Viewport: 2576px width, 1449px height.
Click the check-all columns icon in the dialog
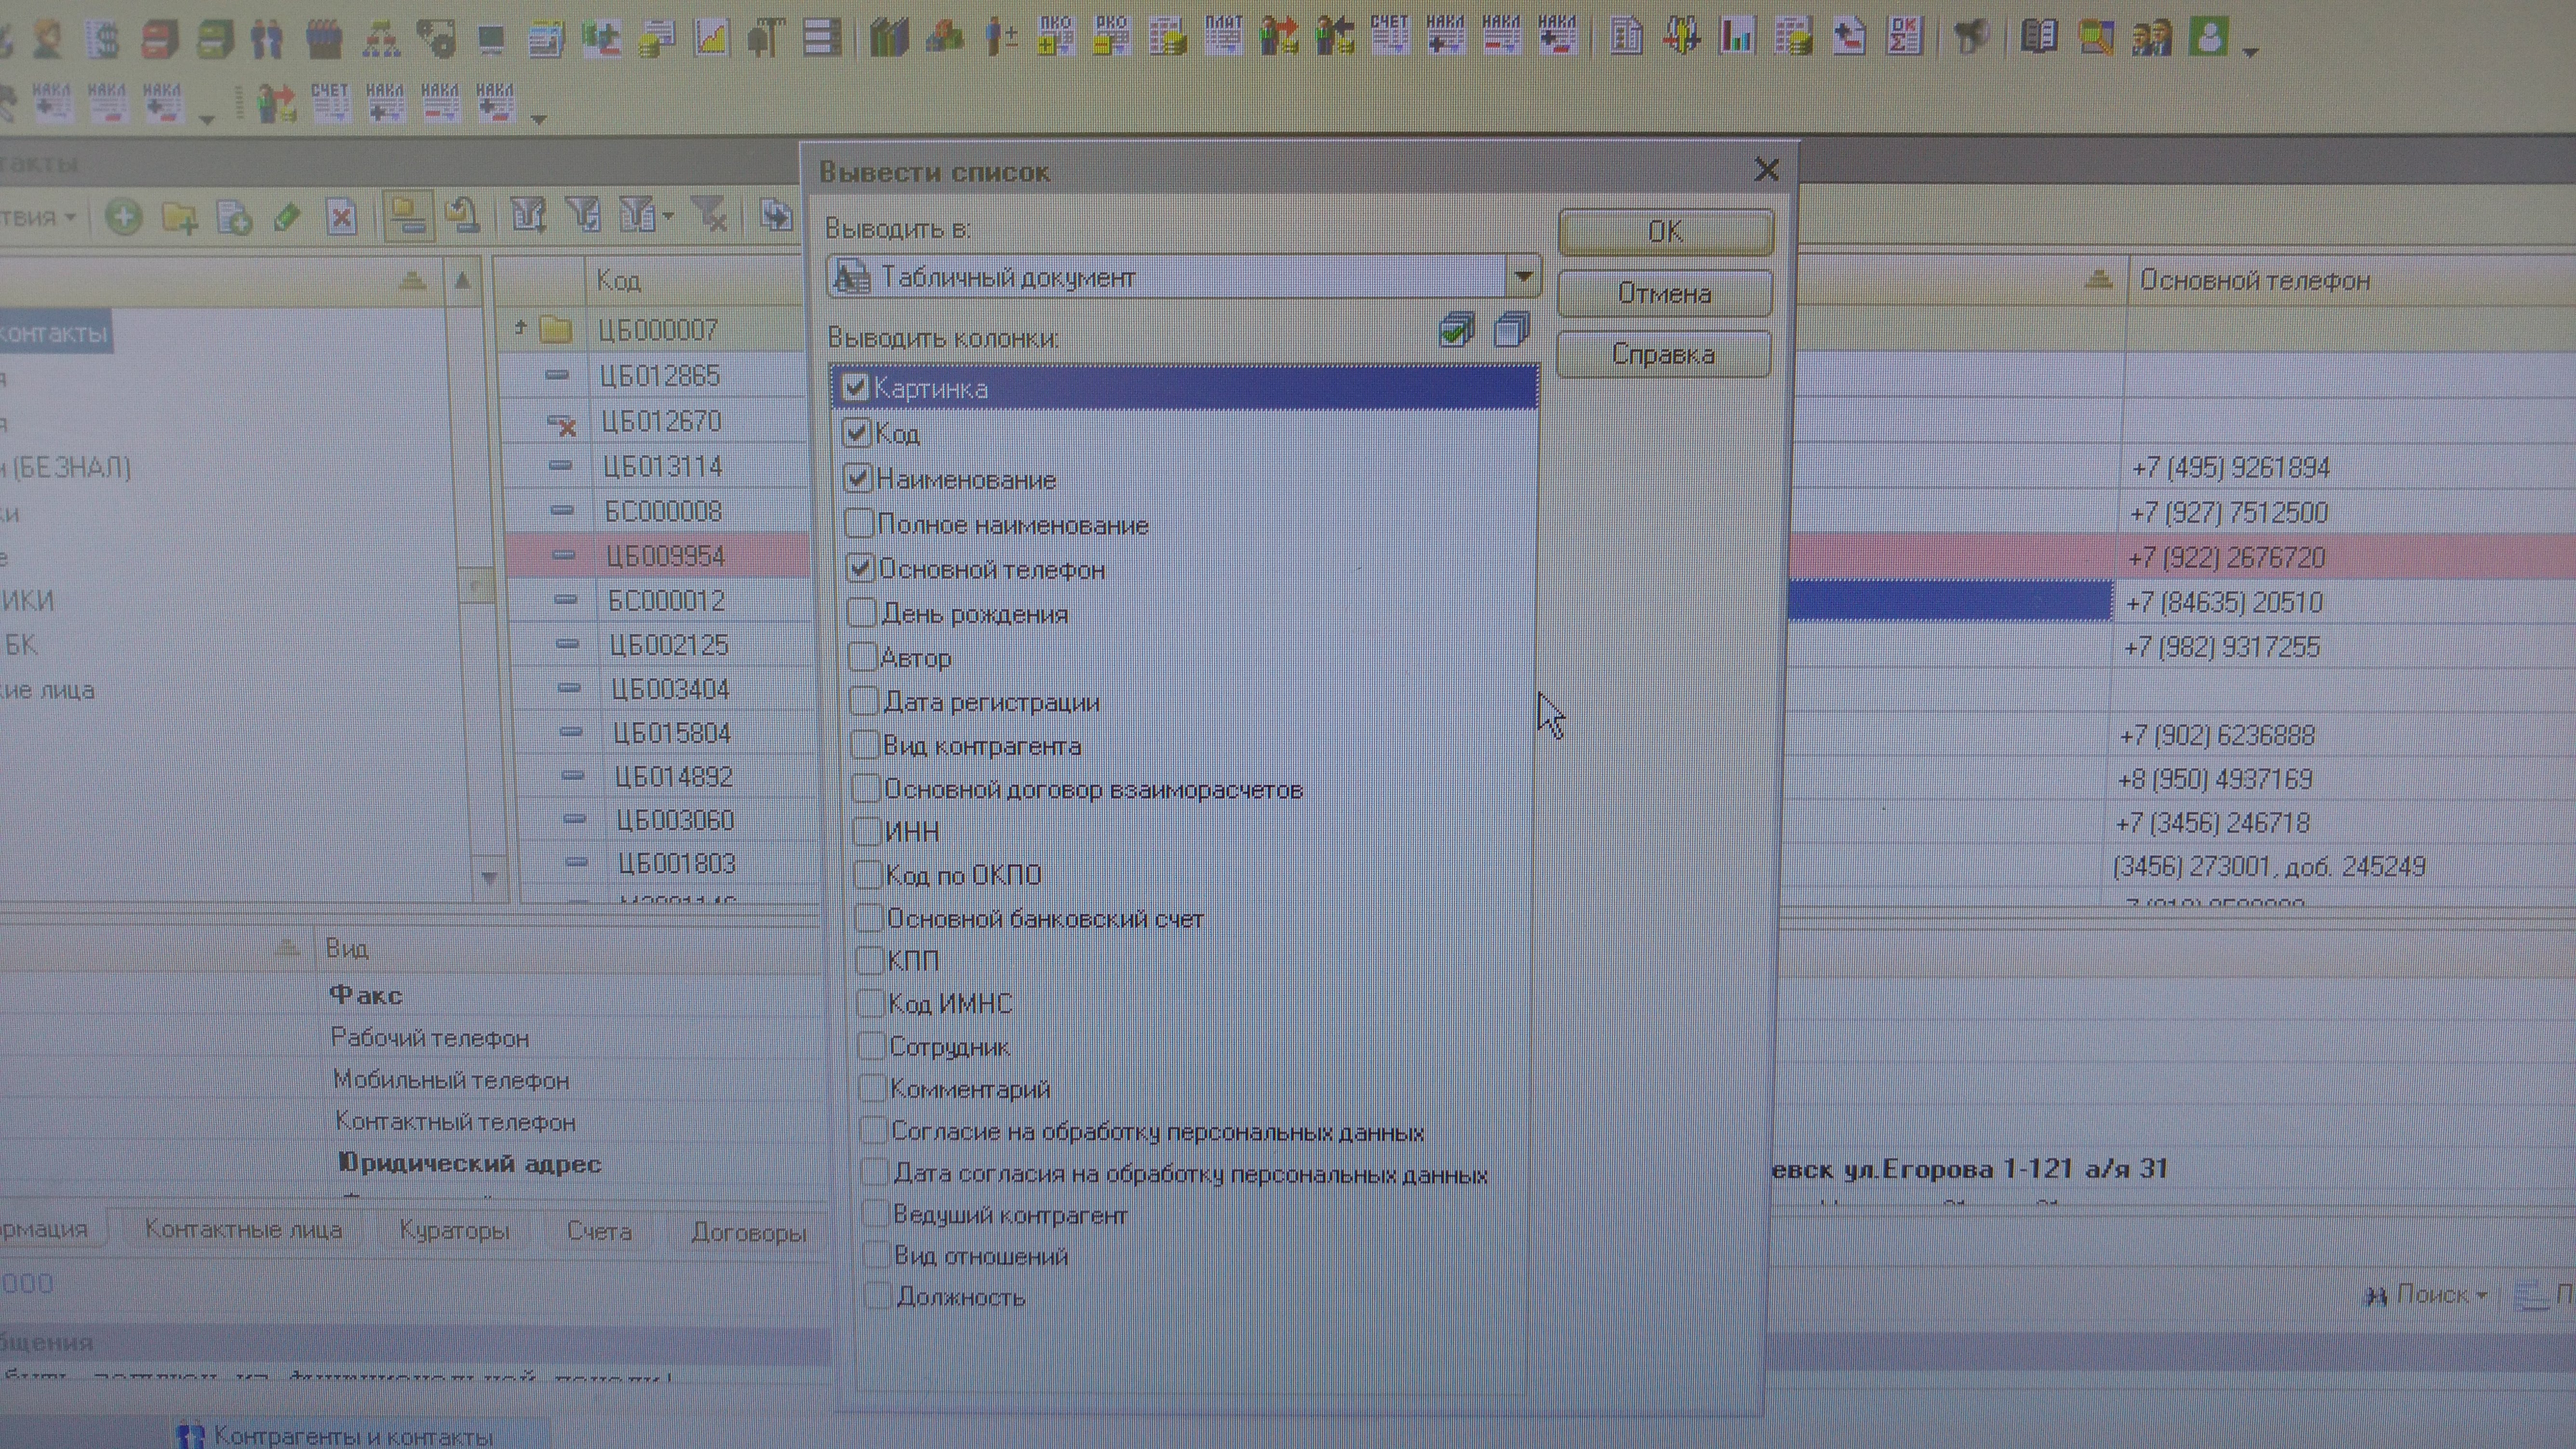(1457, 330)
